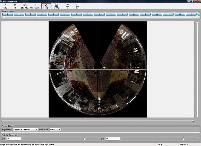The width and height of the screenshot is (201, 146).
Task: Select None images icon
Action: pos(78,6)
